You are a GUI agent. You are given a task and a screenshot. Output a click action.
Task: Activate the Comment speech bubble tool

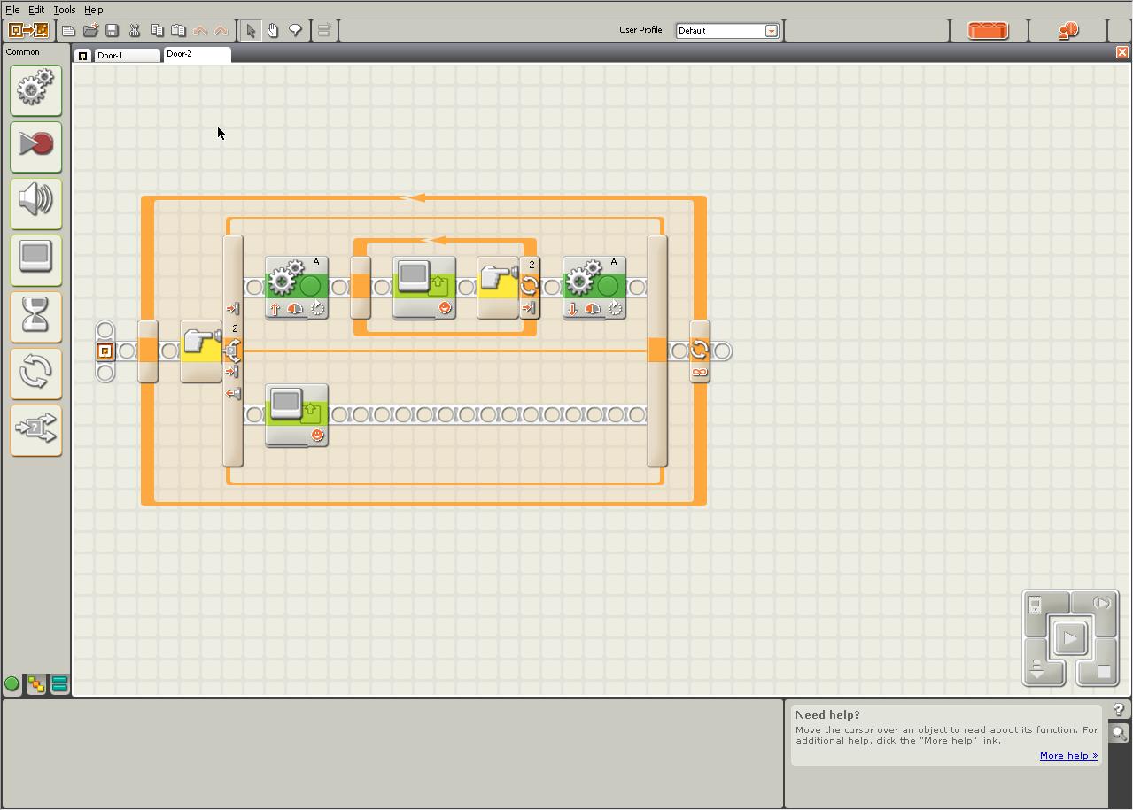click(295, 31)
